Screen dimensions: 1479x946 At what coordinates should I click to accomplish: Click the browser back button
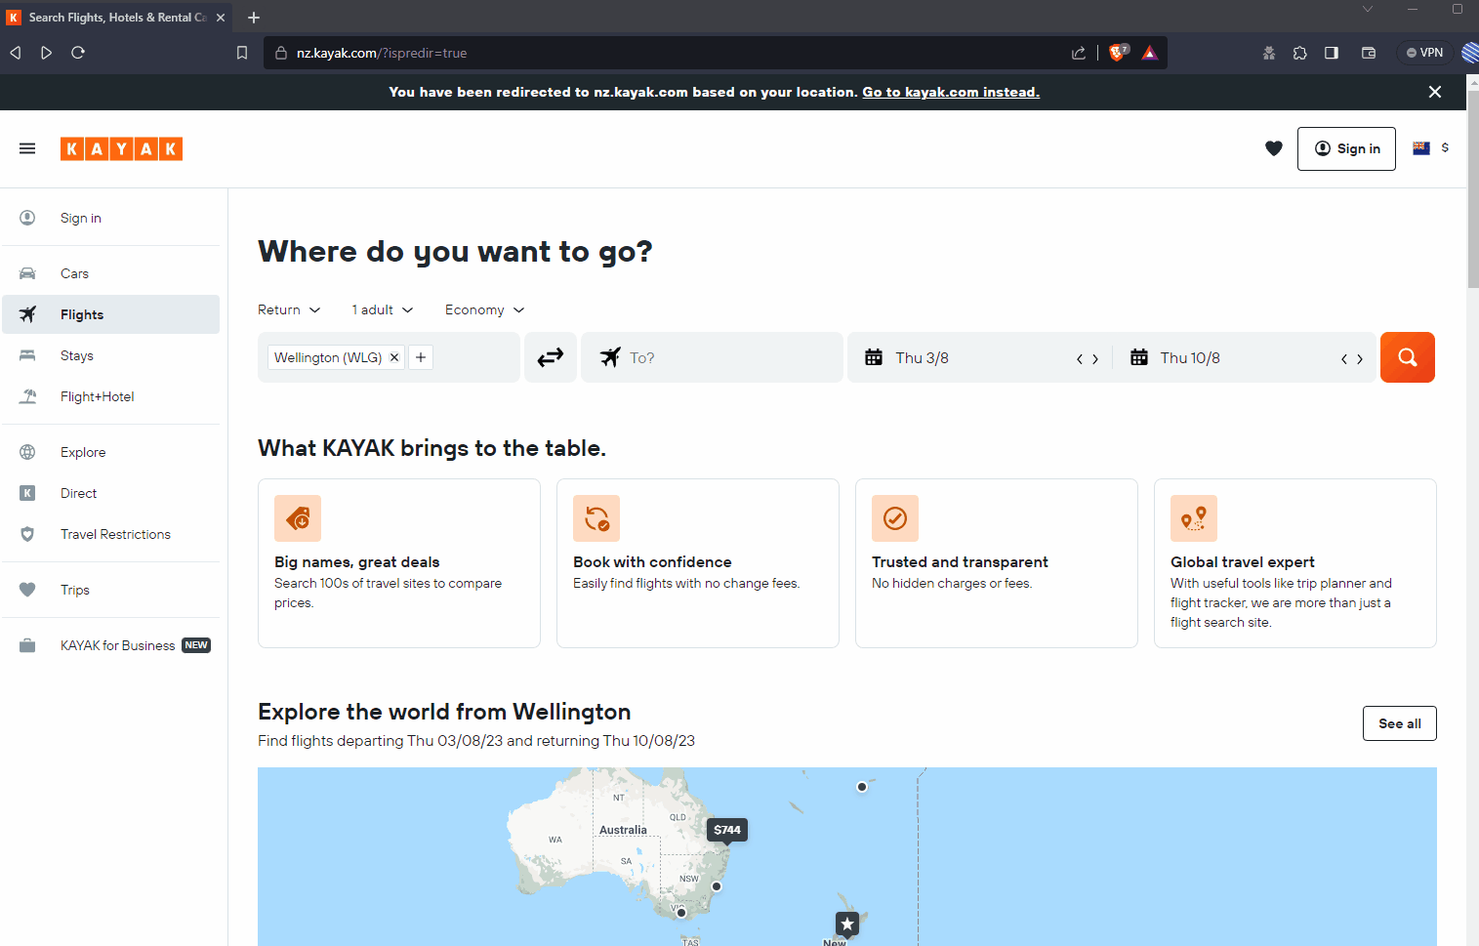pyautogui.click(x=16, y=53)
